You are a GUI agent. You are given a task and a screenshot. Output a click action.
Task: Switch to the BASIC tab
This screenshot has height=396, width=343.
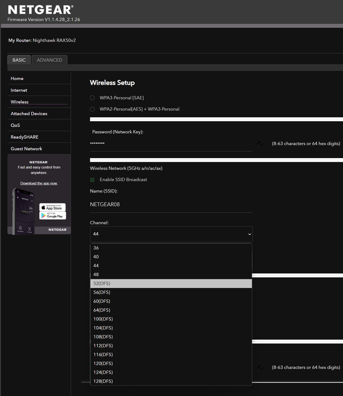coord(19,60)
